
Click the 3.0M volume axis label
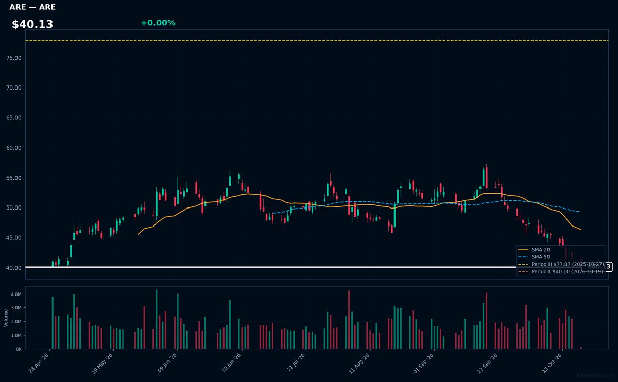15,308
